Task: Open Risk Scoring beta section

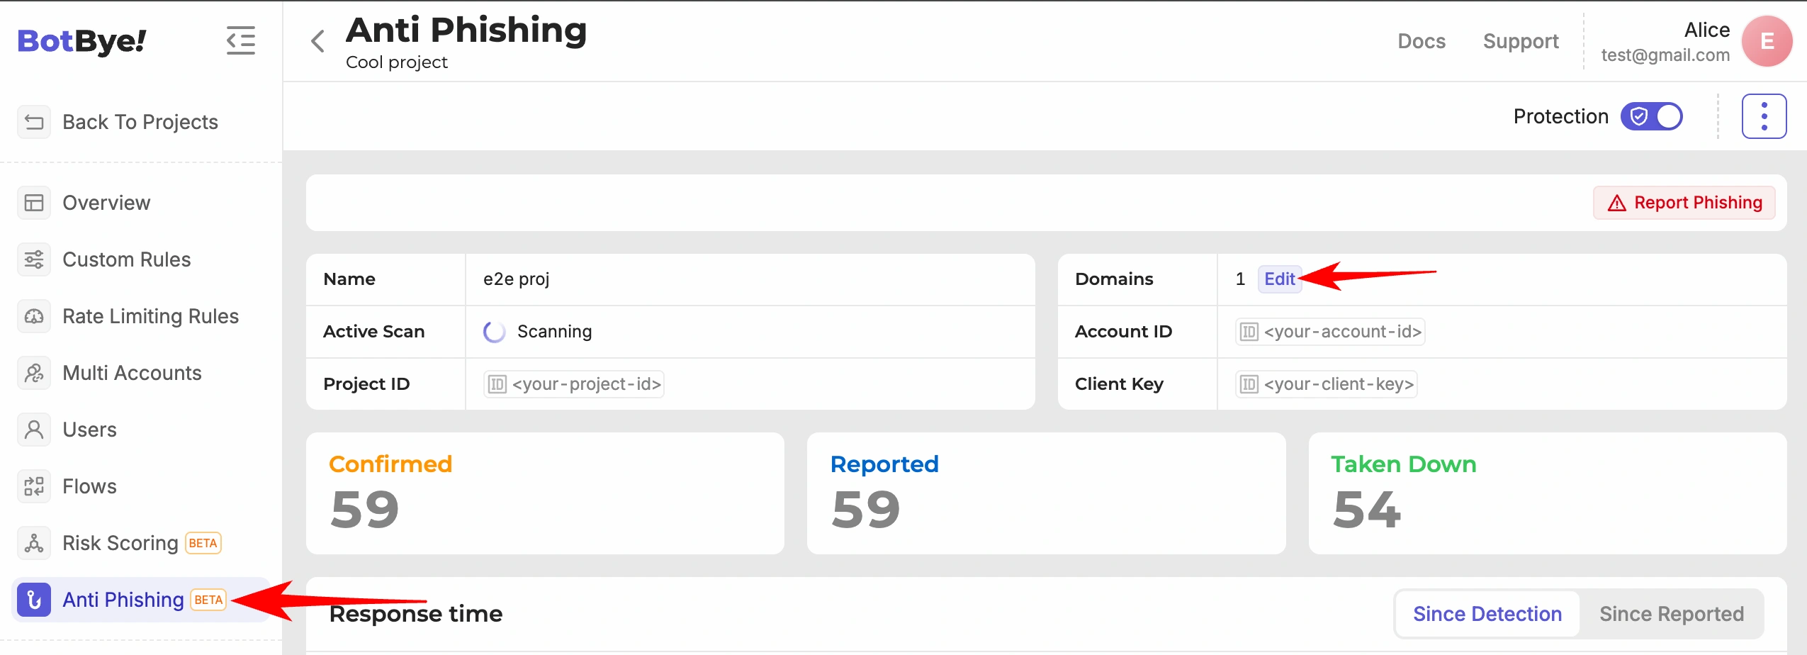Action: pos(140,543)
